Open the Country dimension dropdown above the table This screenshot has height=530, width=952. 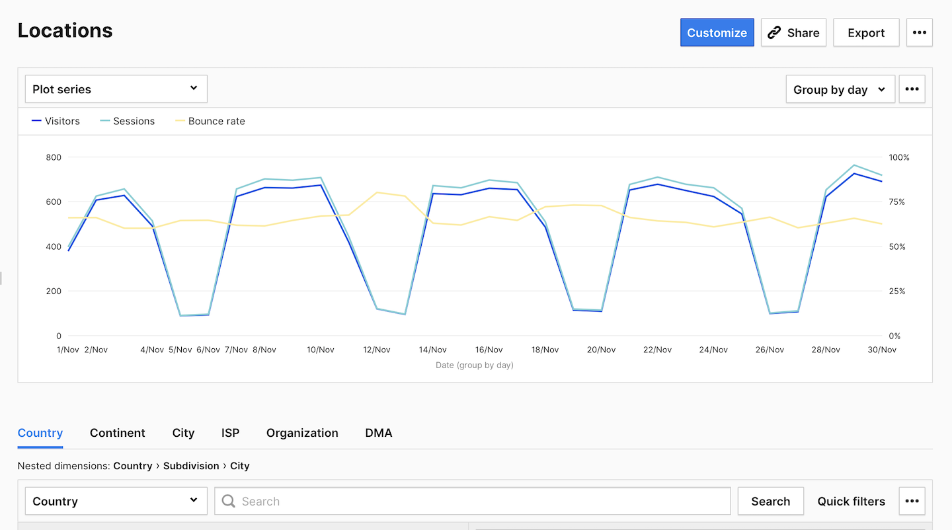(x=116, y=501)
